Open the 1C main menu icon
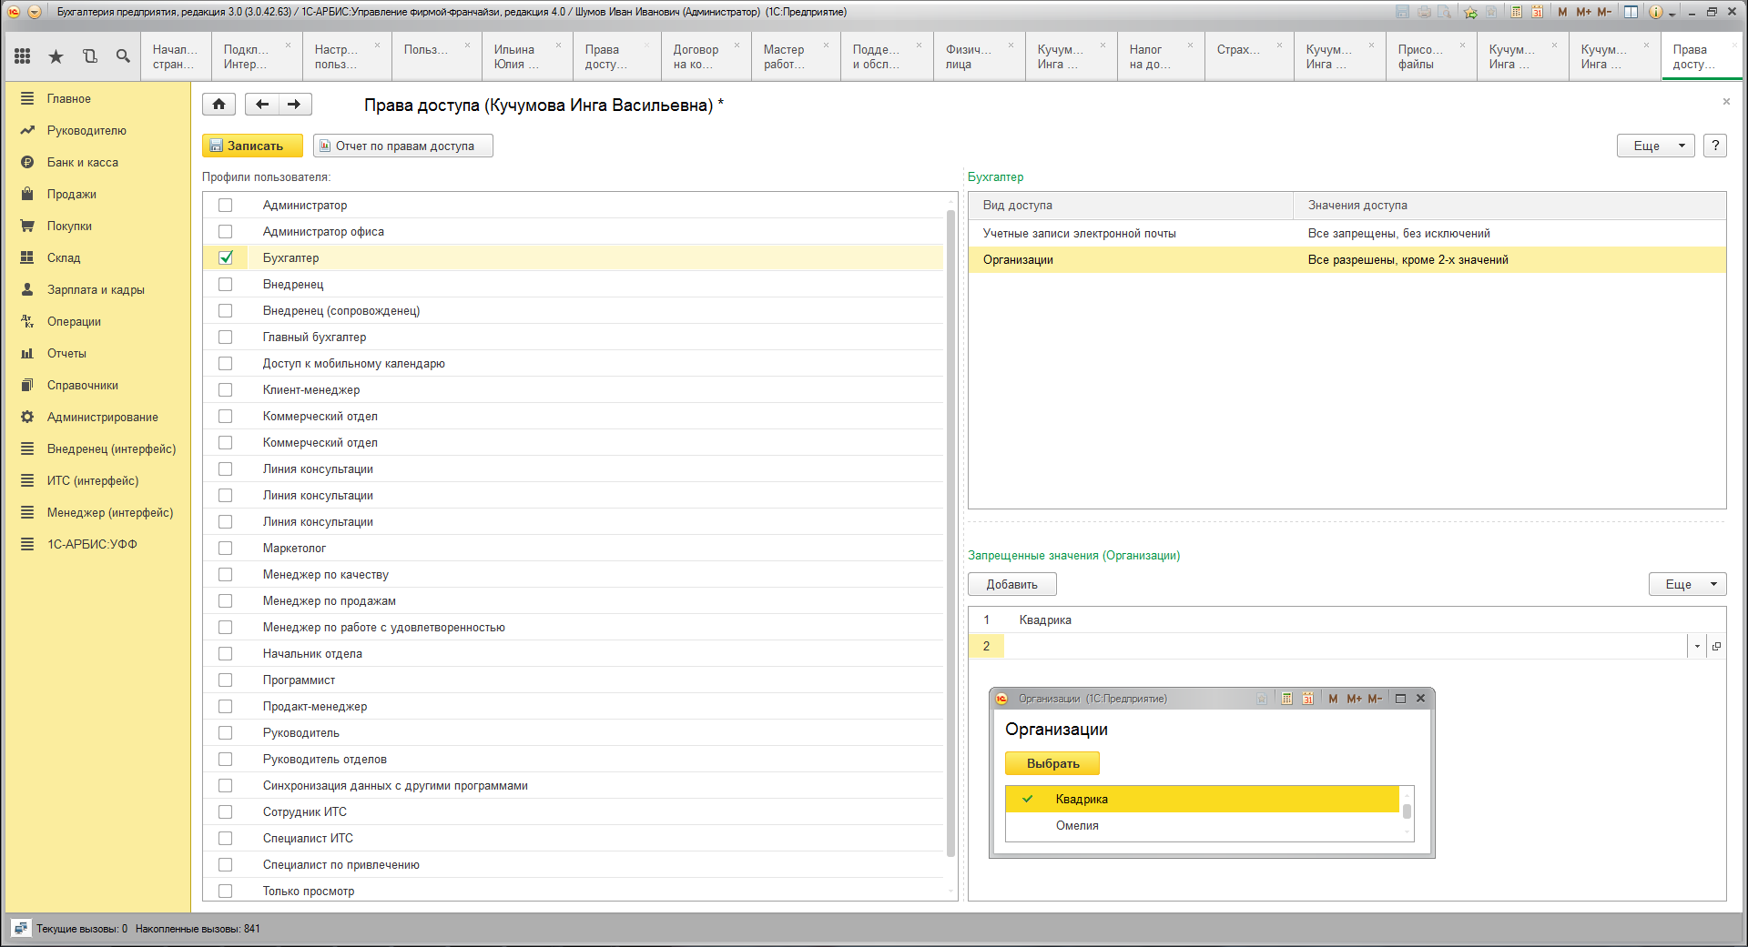 (35, 12)
